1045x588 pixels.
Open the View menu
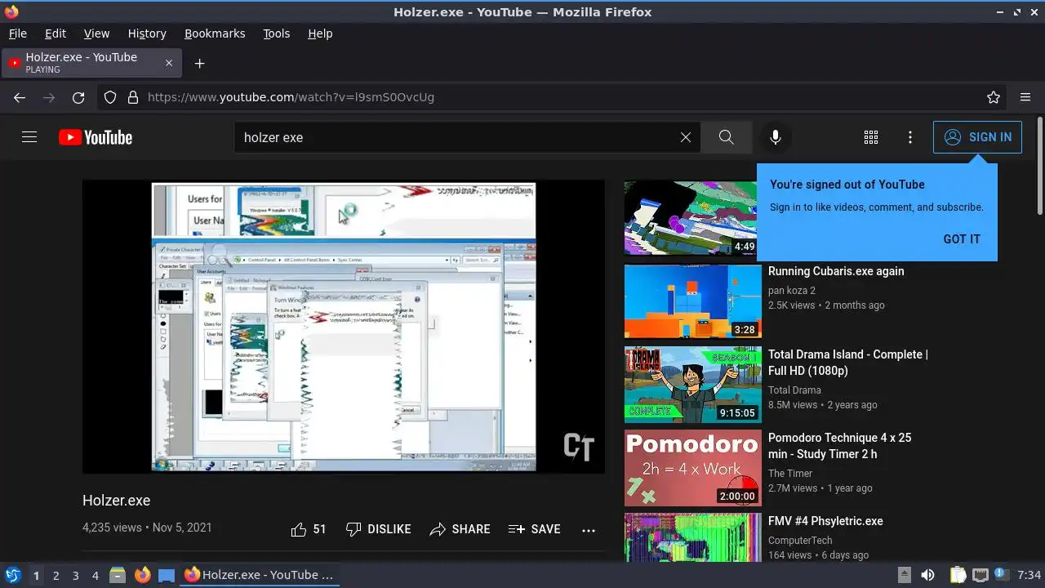96,33
